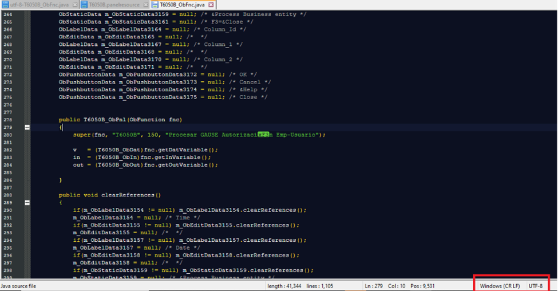This screenshot has width=558, height=291.
Task: Click the highlighted xF3 character on line 280
Action: tap(263, 135)
